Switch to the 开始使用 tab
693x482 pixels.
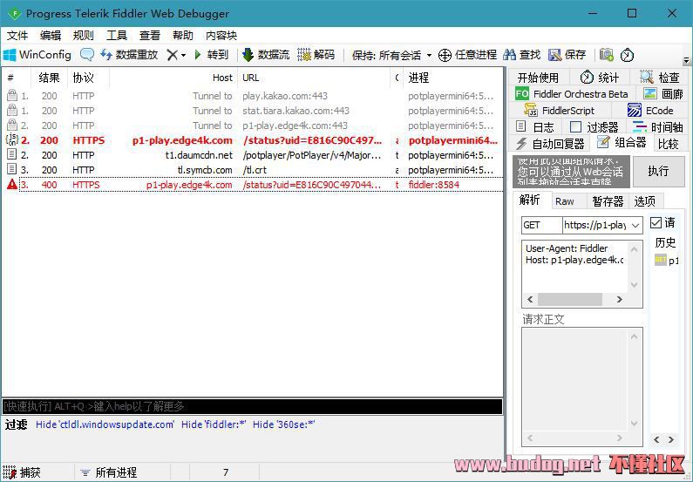[x=538, y=78]
